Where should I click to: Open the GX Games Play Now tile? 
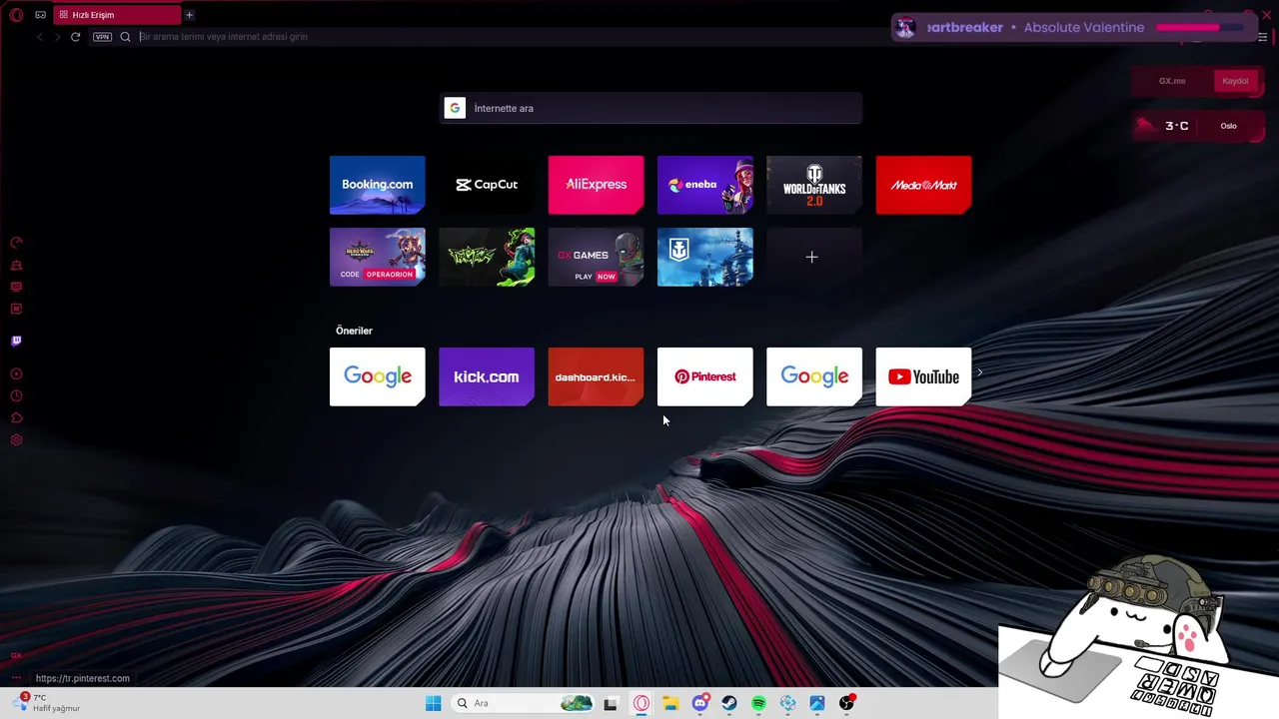click(596, 257)
